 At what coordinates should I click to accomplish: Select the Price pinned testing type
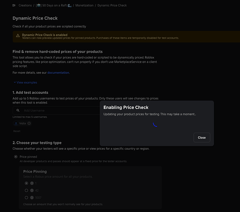point(16,156)
